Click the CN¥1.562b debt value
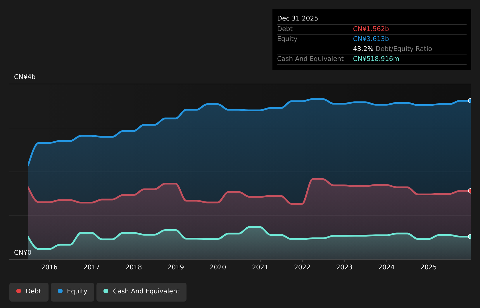The height and width of the screenshot is (308, 480). [371, 29]
